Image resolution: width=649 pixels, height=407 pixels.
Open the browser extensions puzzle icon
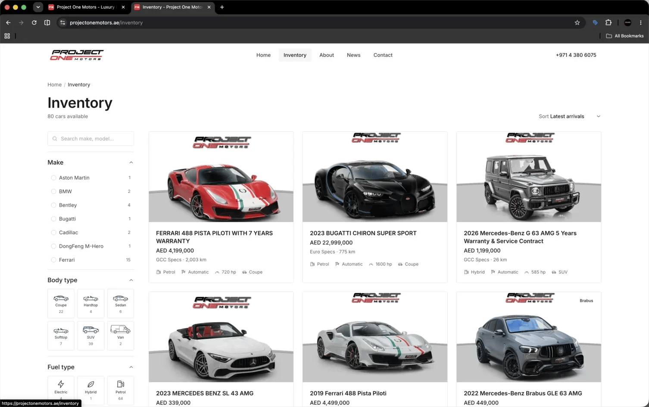(x=608, y=22)
